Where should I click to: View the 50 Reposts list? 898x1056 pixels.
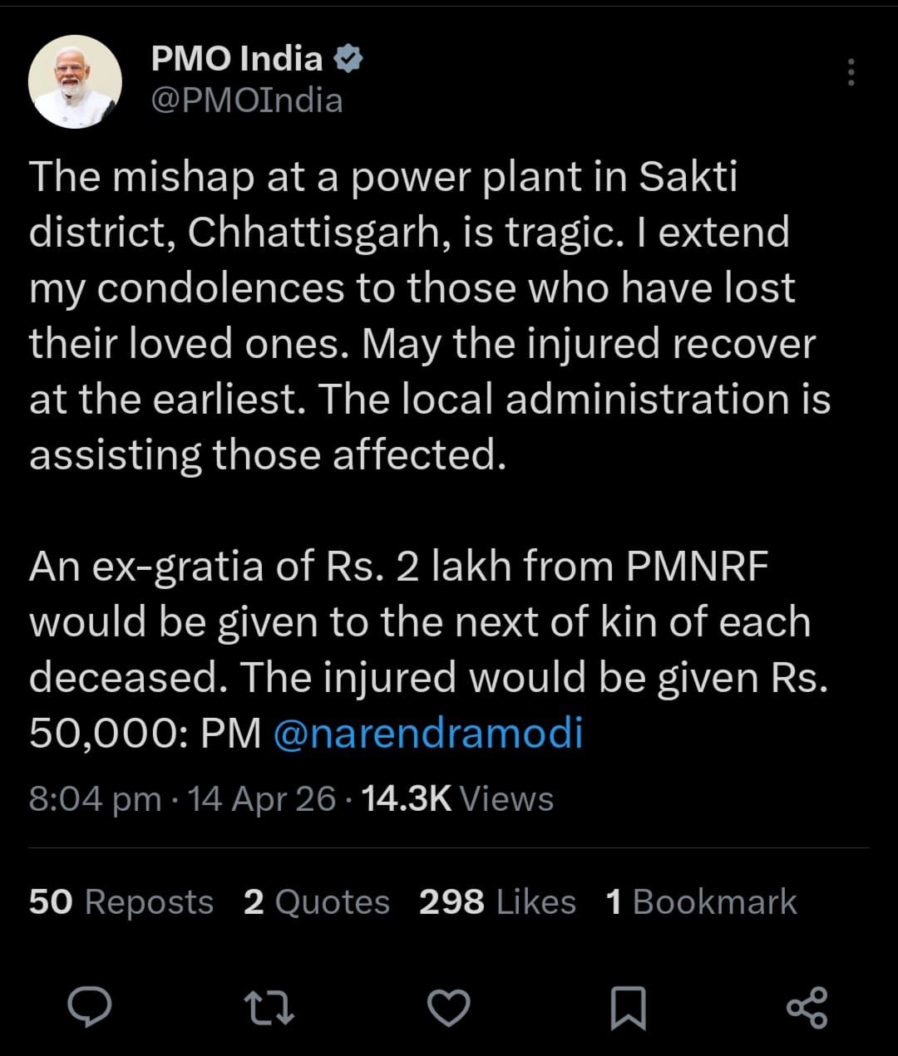tap(121, 902)
